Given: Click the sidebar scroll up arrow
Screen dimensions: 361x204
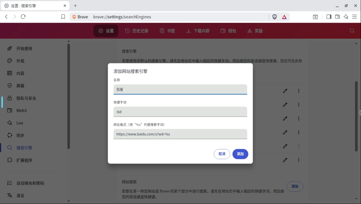Looking at the screenshot, I should (x=69, y=41).
